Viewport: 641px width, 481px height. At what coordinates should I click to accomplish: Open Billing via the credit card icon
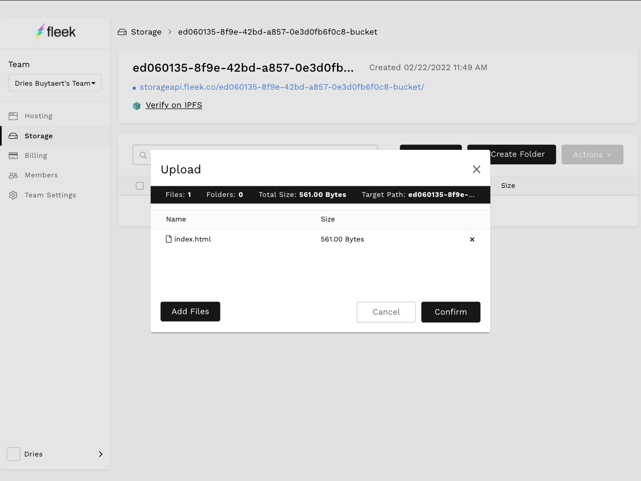[13, 155]
